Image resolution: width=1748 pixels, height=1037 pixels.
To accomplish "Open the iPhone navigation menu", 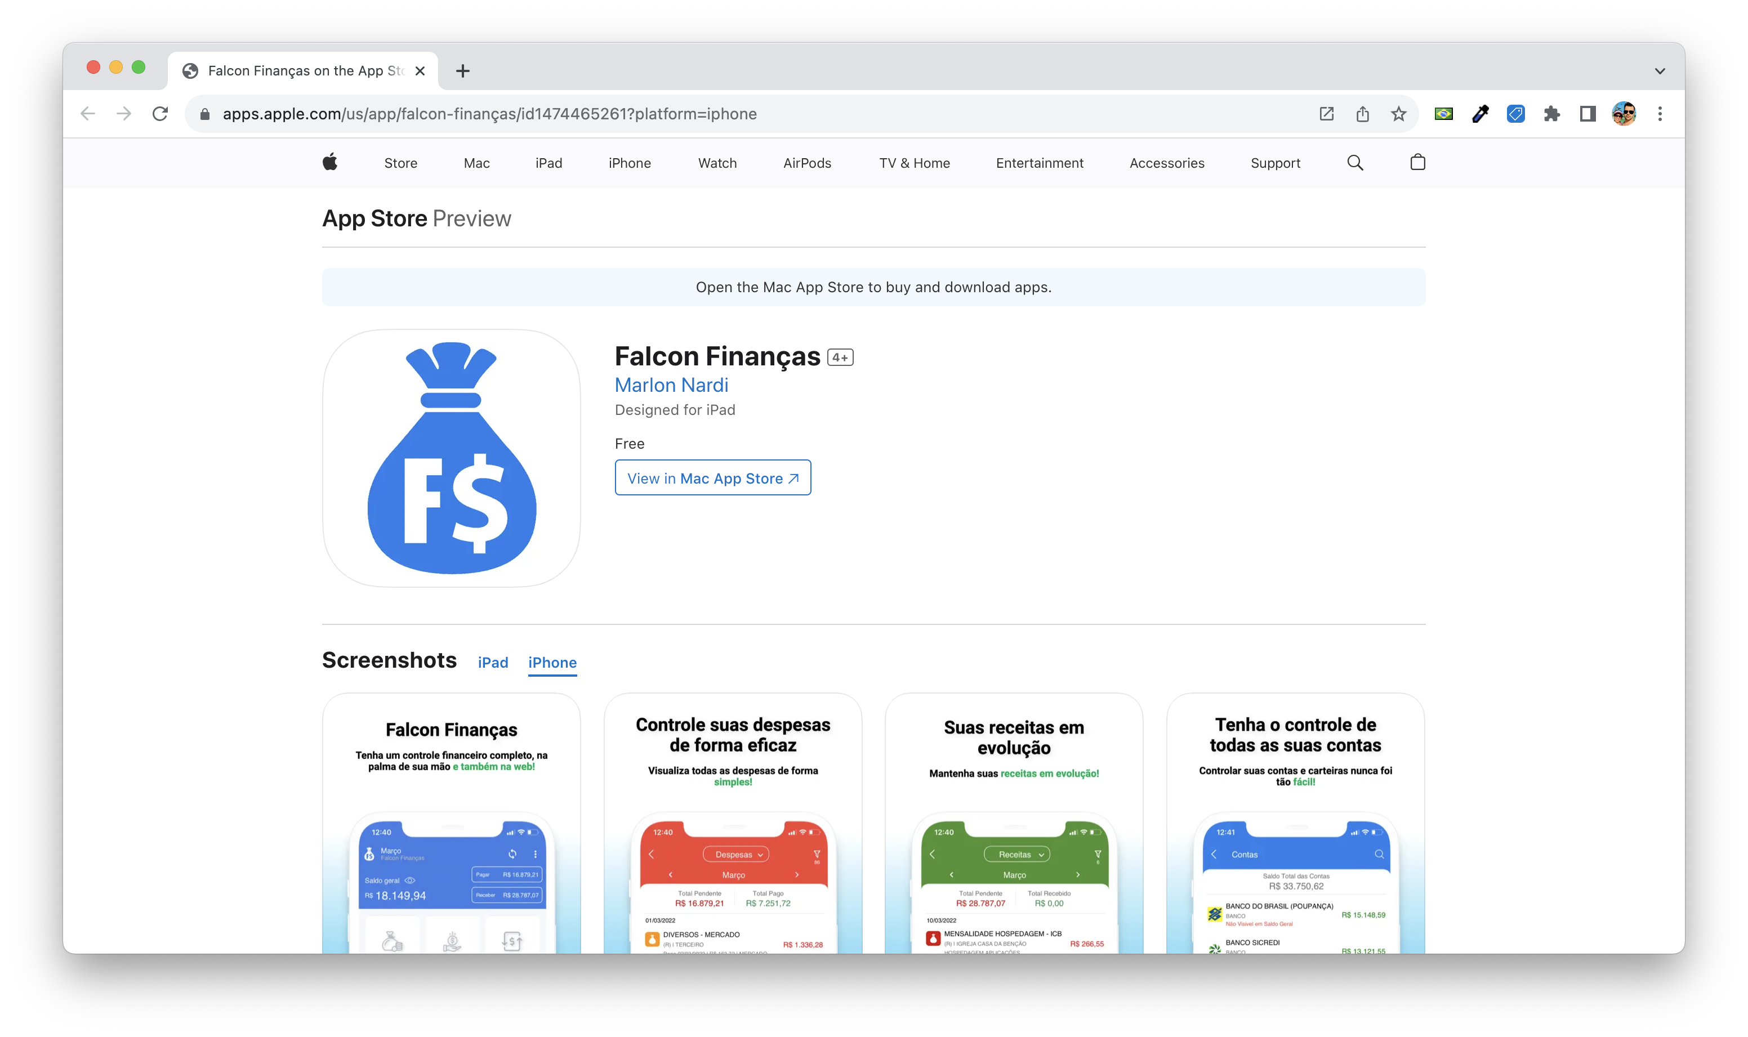I will 629,163.
